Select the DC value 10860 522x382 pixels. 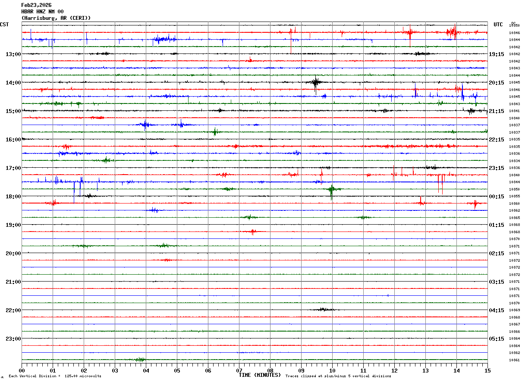pyautogui.click(x=514, y=204)
